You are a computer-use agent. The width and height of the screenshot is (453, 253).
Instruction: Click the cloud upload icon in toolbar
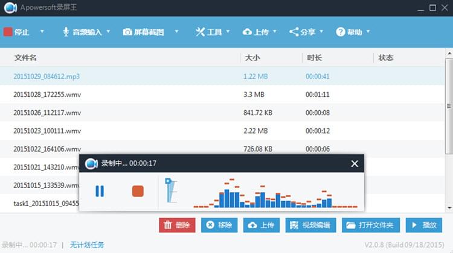(x=247, y=32)
